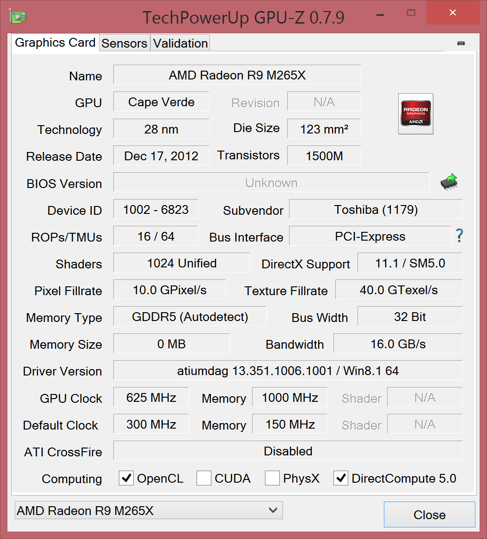Click the ATI CrossFire status field
The image size is (487, 539).
(x=288, y=451)
